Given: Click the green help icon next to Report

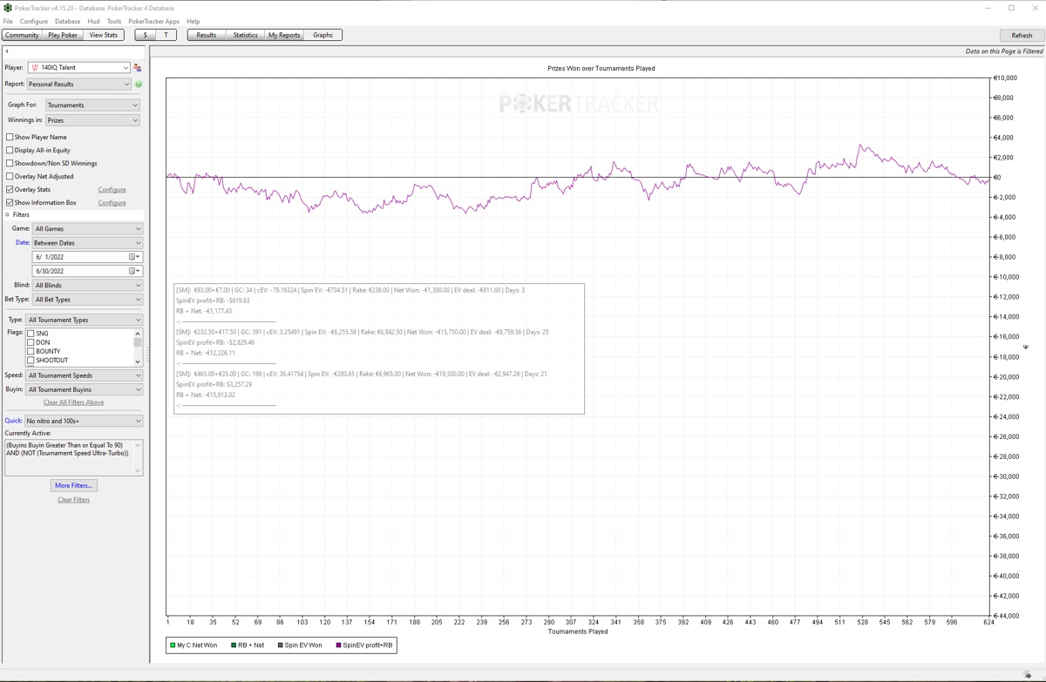Looking at the screenshot, I should (x=139, y=84).
